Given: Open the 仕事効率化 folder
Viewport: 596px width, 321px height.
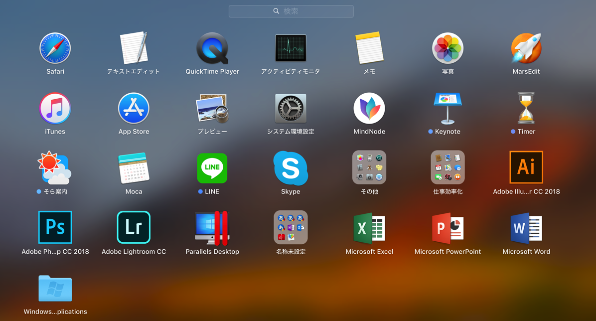Looking at the screenshot, I should tap(448, 167).
